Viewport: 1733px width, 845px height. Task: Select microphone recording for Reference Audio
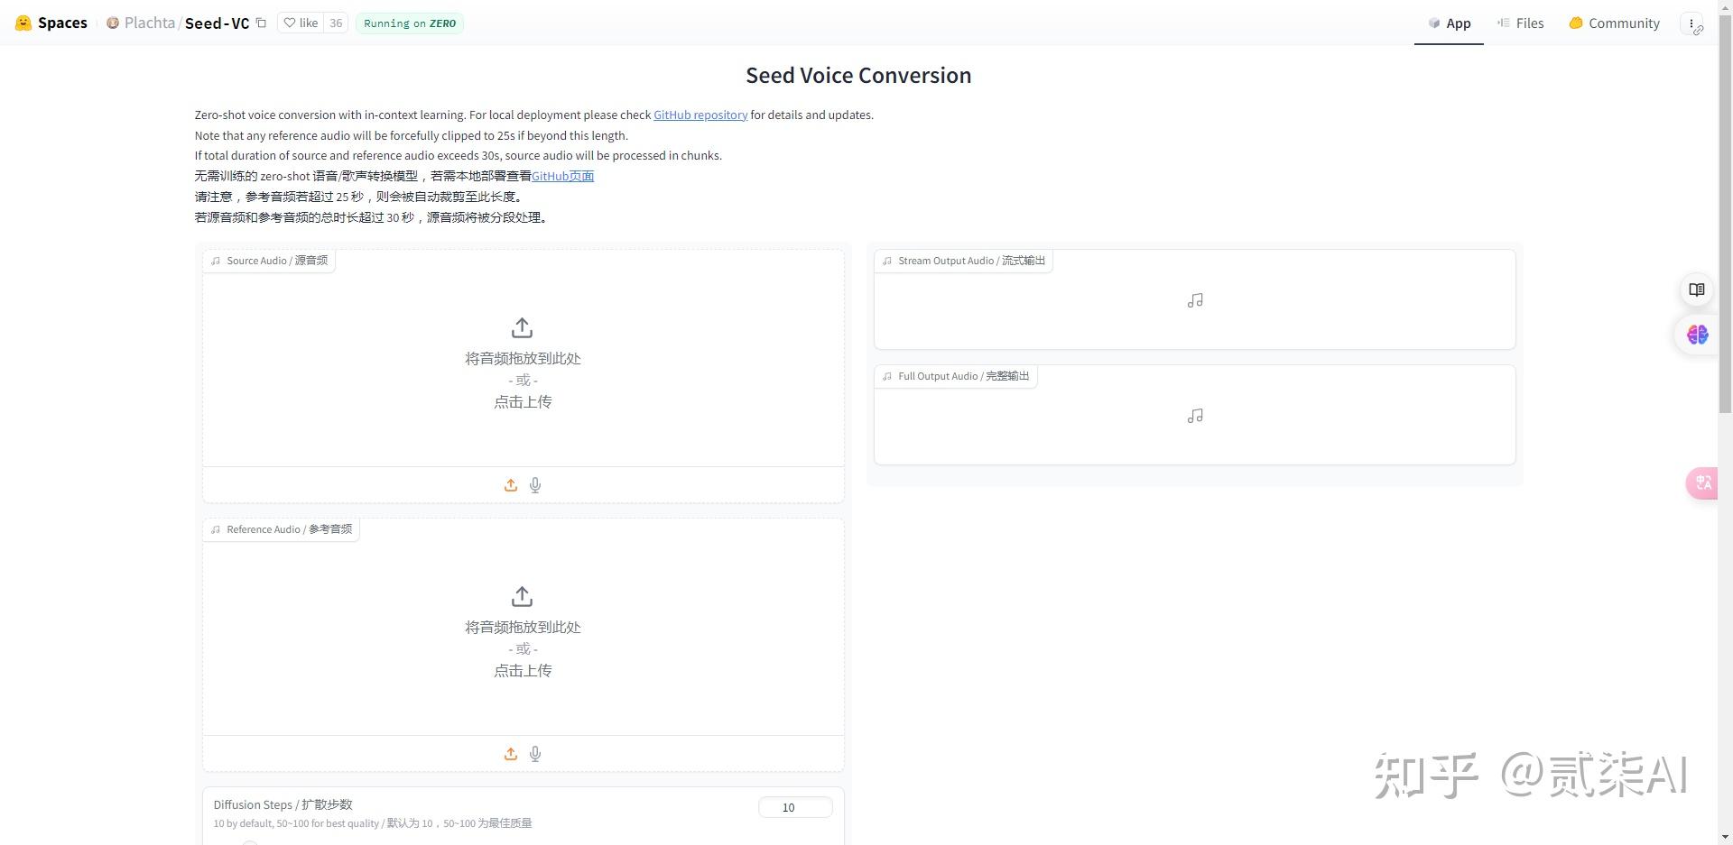coord(535,754)
